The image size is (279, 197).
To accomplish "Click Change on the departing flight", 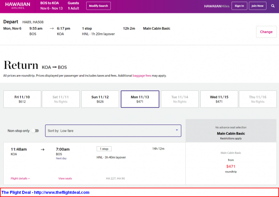I will click(266, 32).
